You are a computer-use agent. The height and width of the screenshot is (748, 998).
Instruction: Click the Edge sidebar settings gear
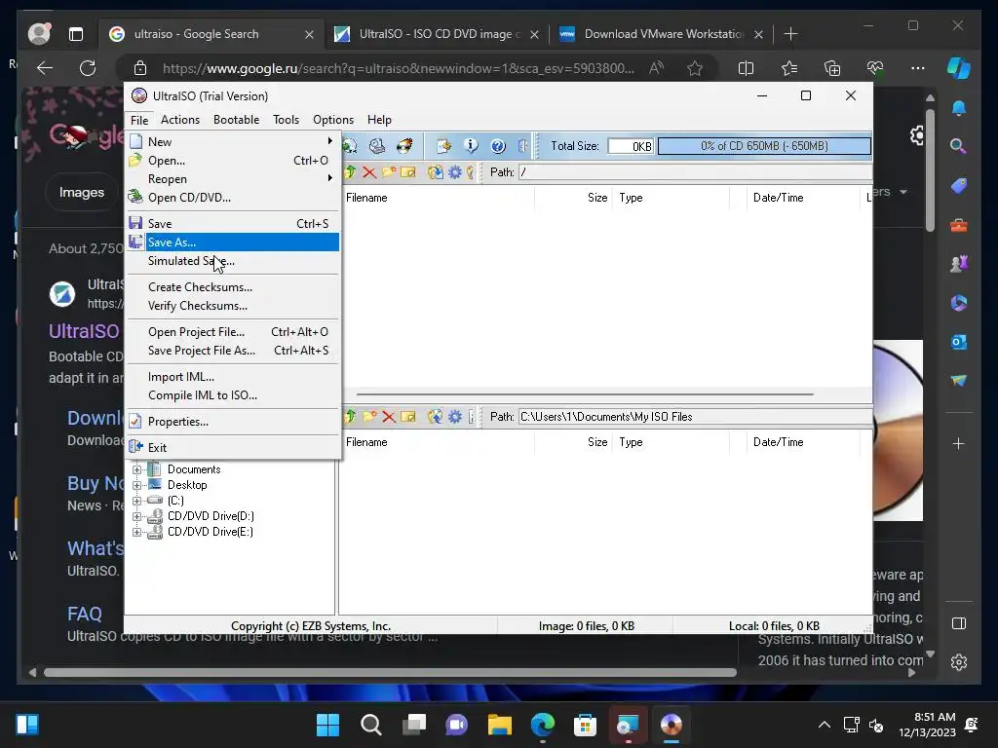point(959,662)
